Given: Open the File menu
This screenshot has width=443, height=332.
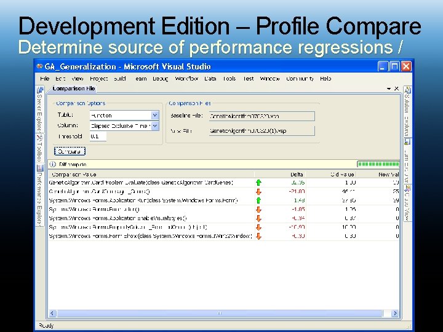Looking at the screenshot, I should click(x=45, y=79).
